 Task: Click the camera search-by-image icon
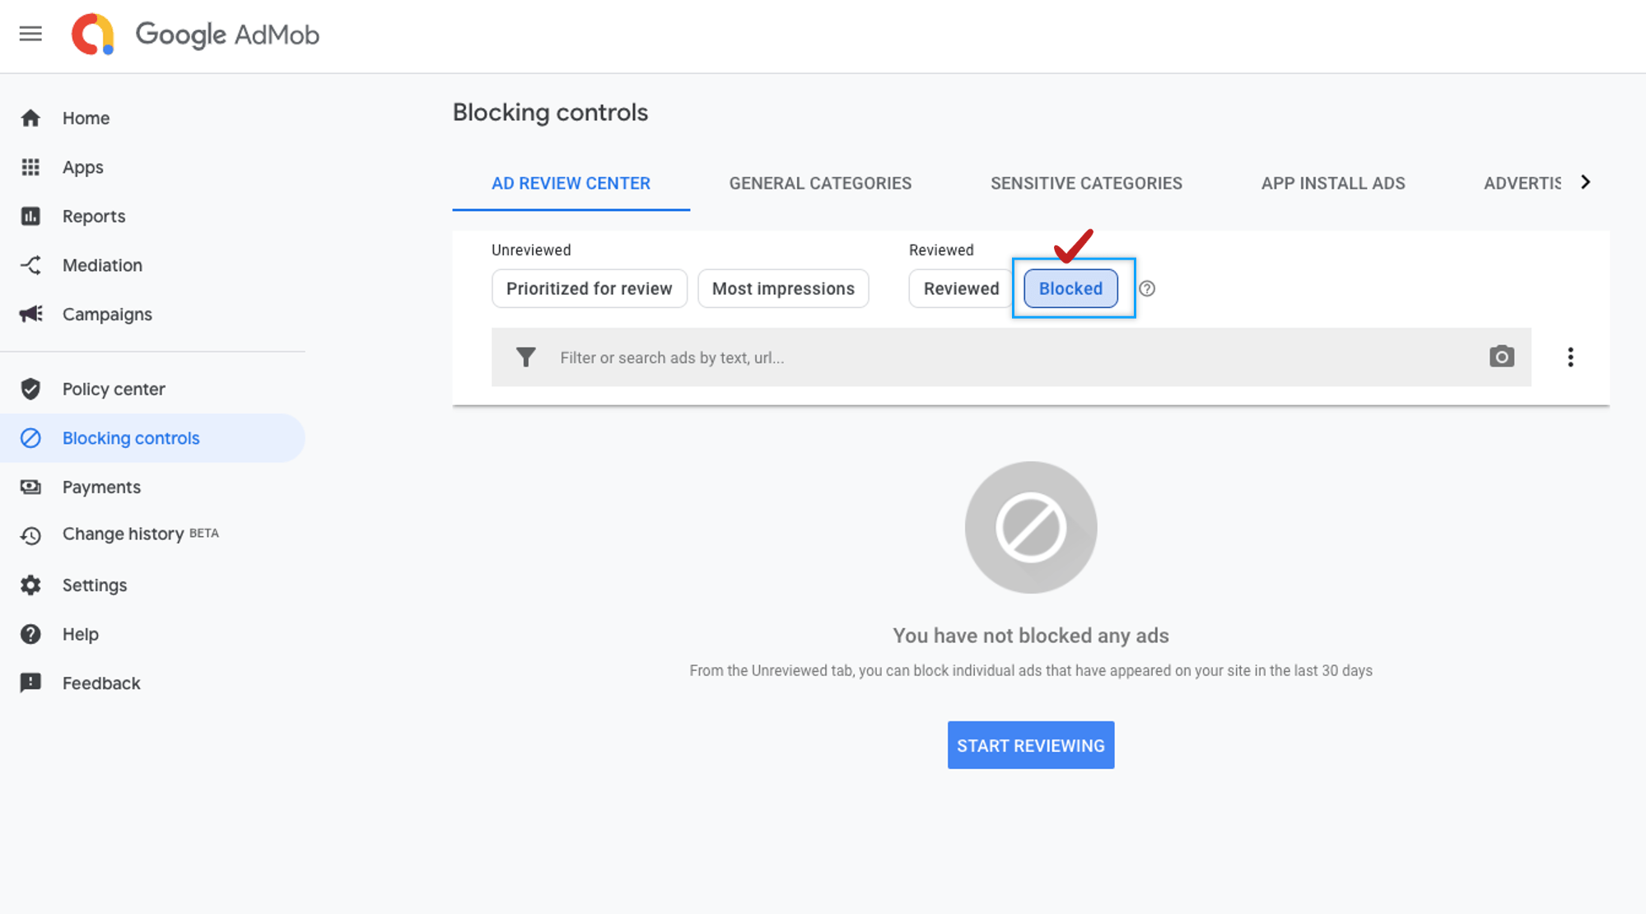[1501, 357]
